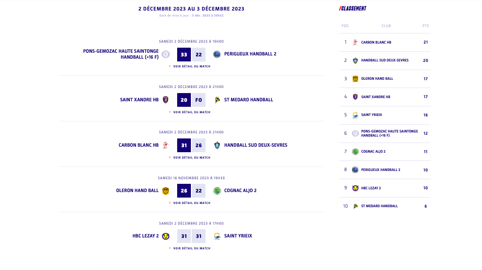Viewport: 482px width, 270px height.
Task: Select St Medard Handball in classement table
Action: [x=379, y=206]
